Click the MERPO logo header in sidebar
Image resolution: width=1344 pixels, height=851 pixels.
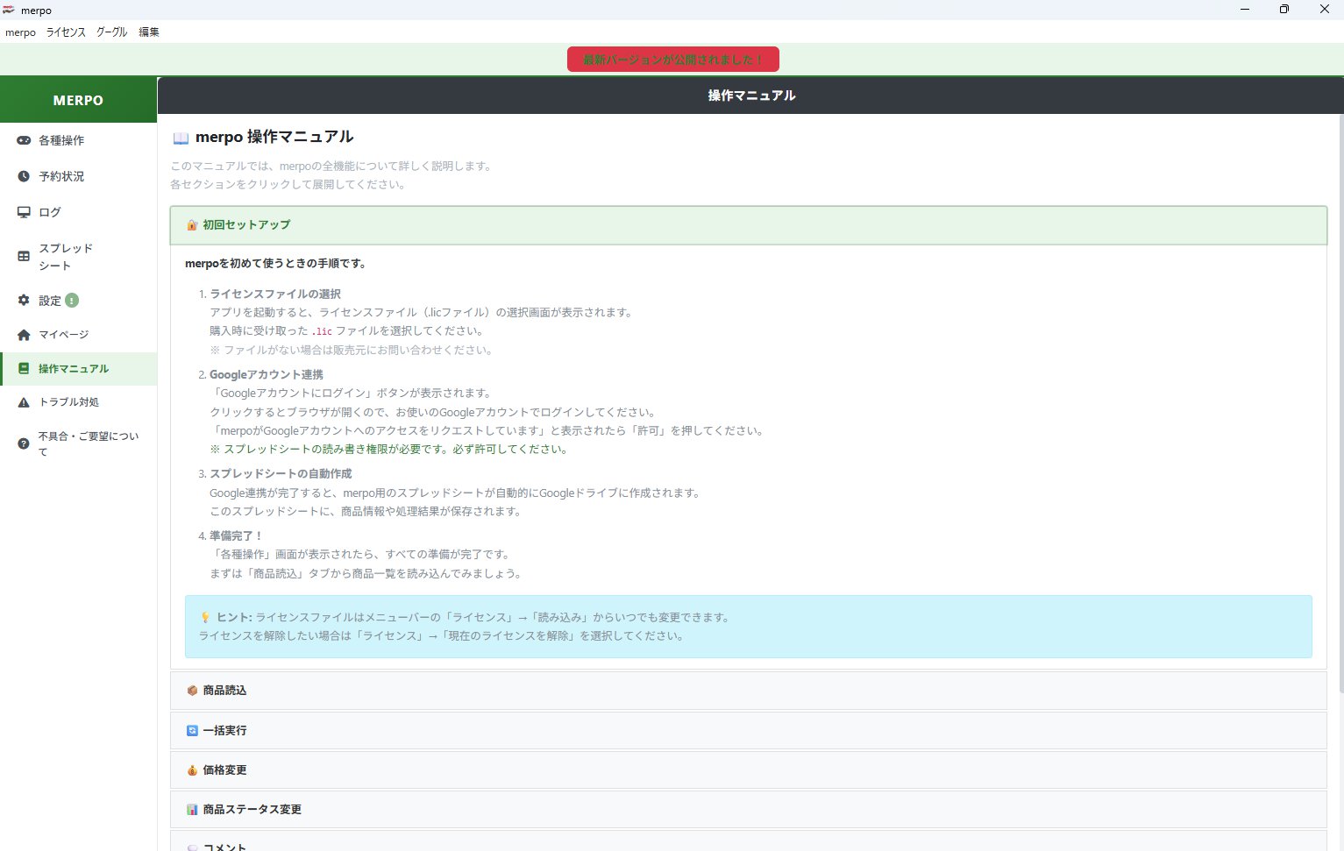click(78, 100)
